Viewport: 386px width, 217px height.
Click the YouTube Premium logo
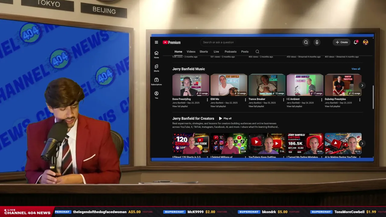click(172, 42)
